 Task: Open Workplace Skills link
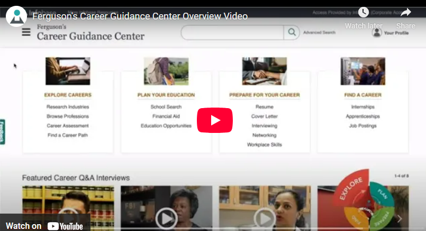coord(265,145)
